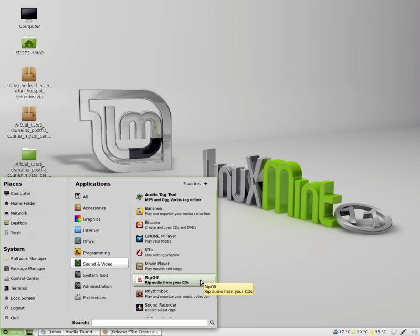Screen dimensions: 420x336
Task: Click the menu Search text field
Action: [x=149, y=323]
